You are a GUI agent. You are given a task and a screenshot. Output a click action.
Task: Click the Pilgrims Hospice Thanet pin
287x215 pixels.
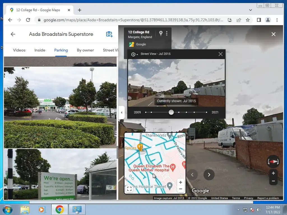[x=170, y=186]
